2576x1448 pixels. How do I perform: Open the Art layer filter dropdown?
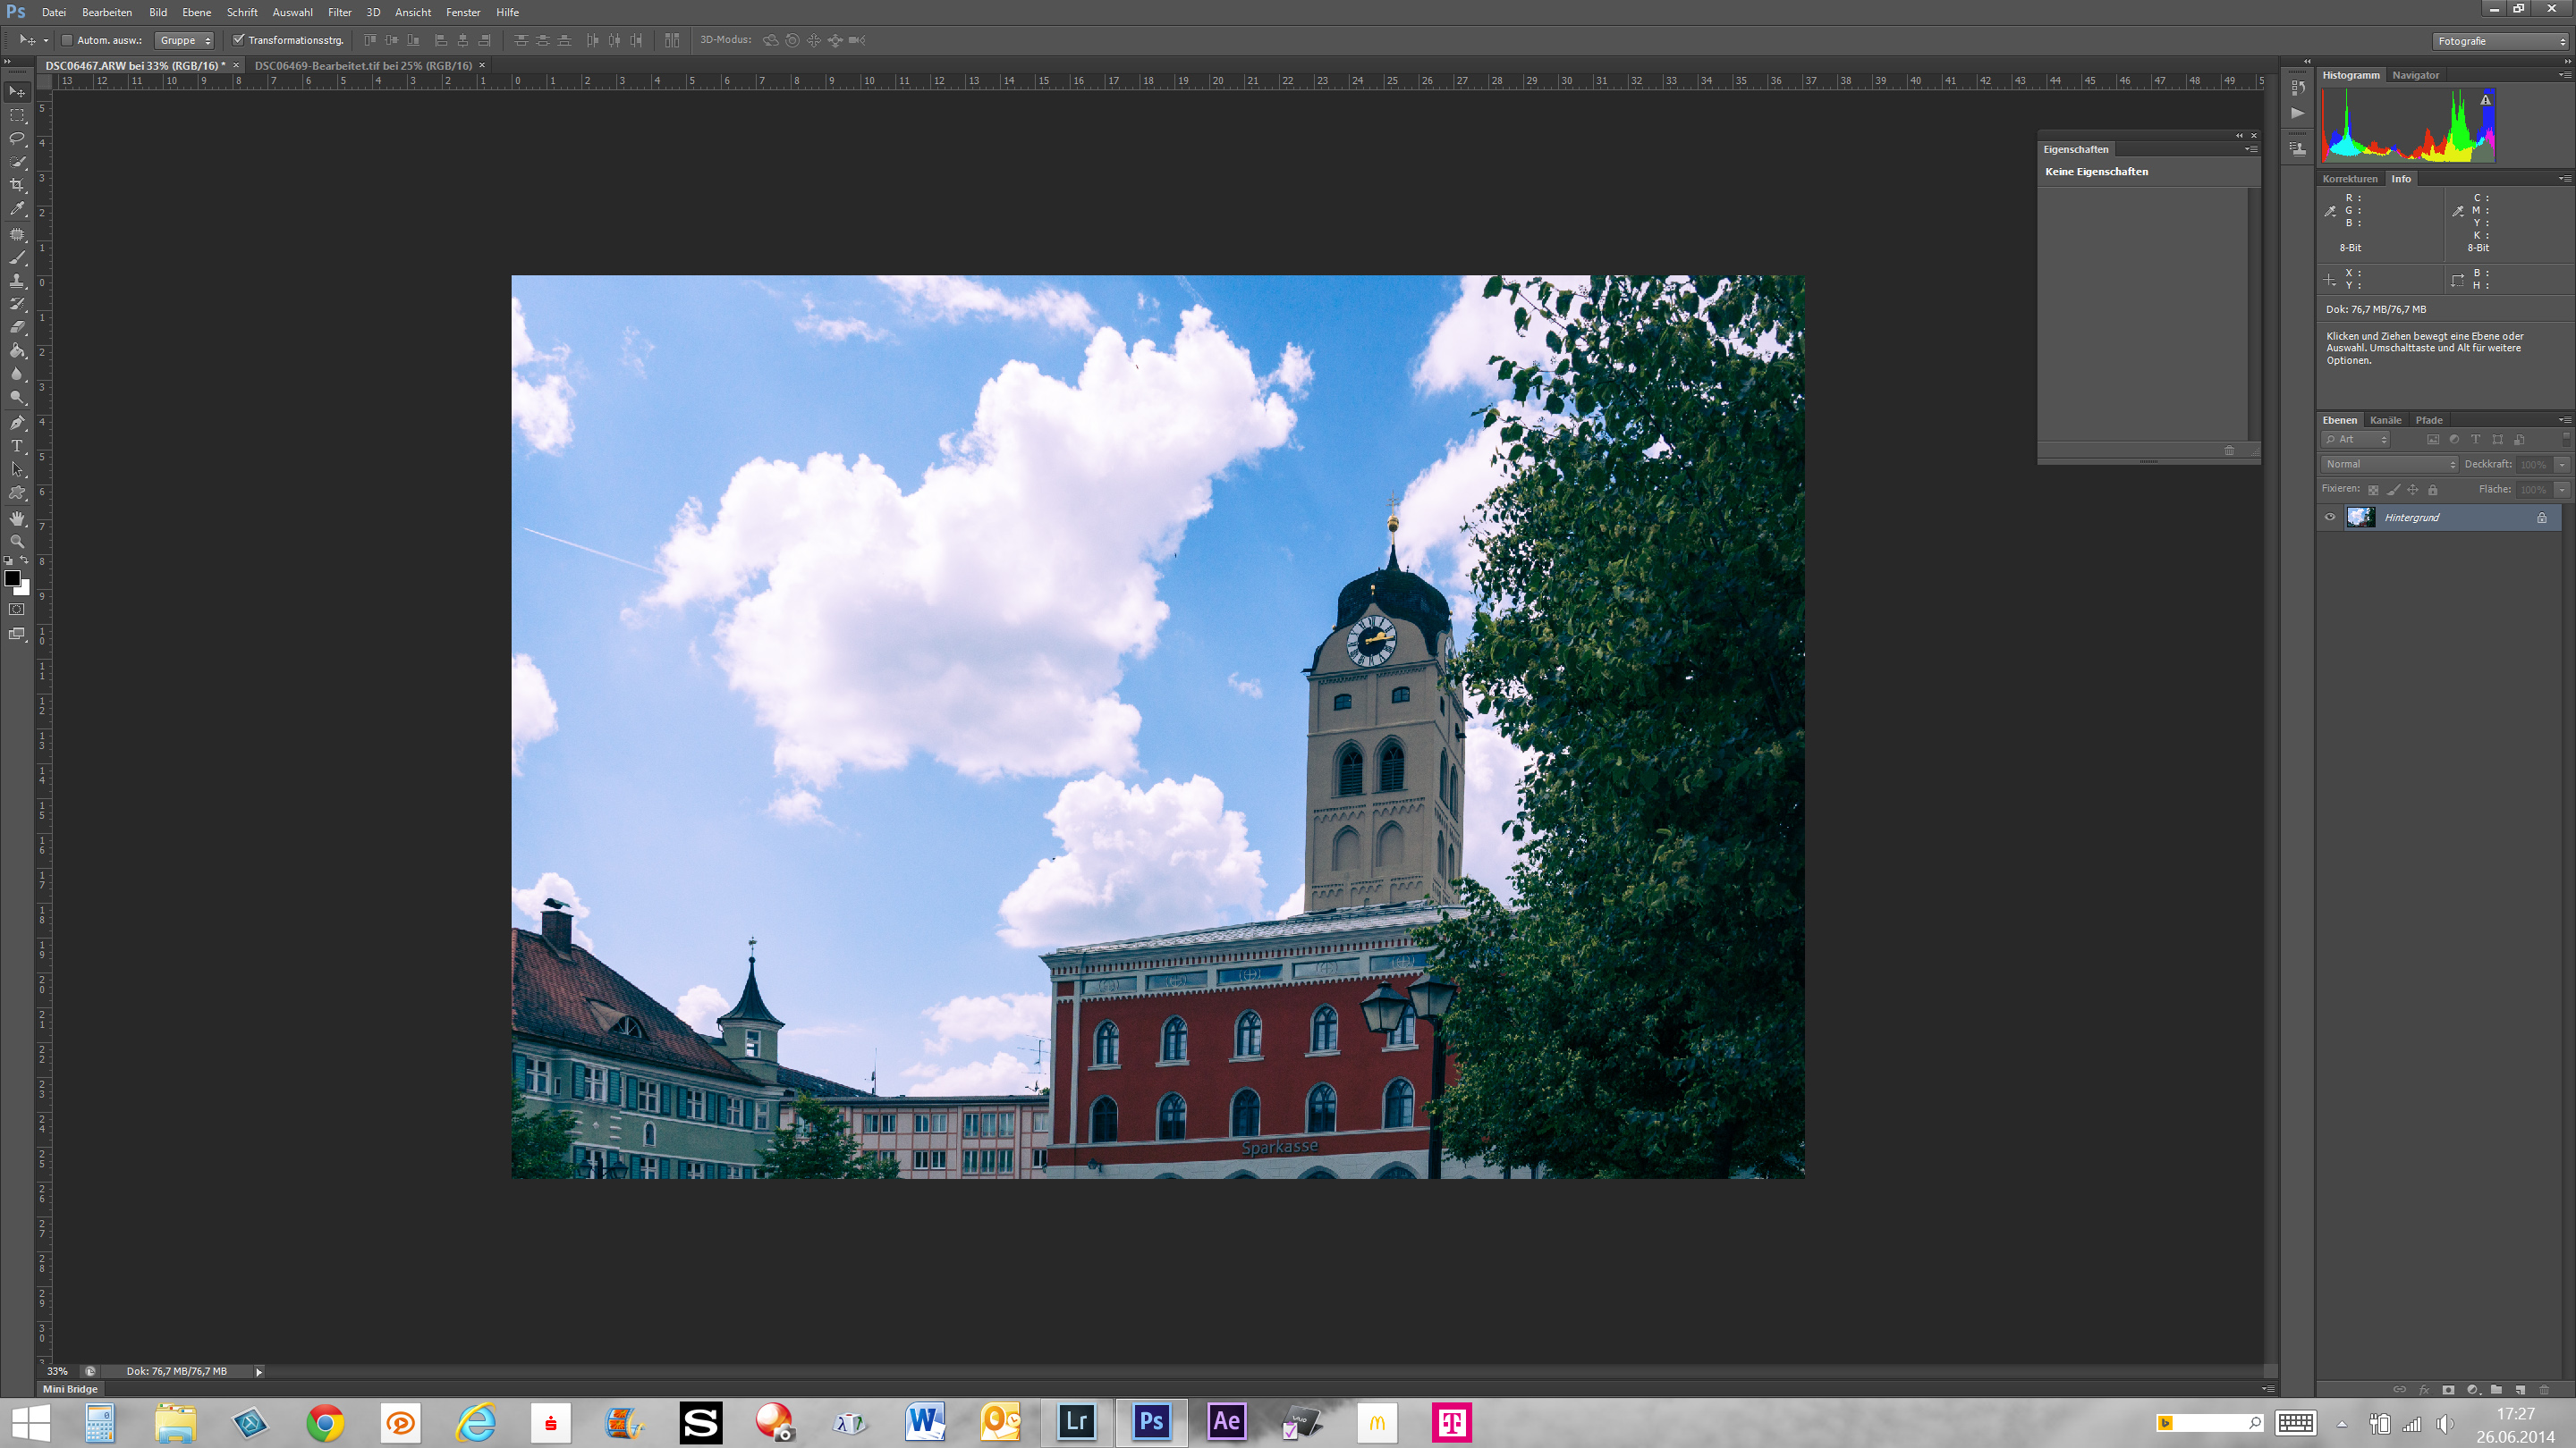pyautogui.click(x=2356, y=440)
